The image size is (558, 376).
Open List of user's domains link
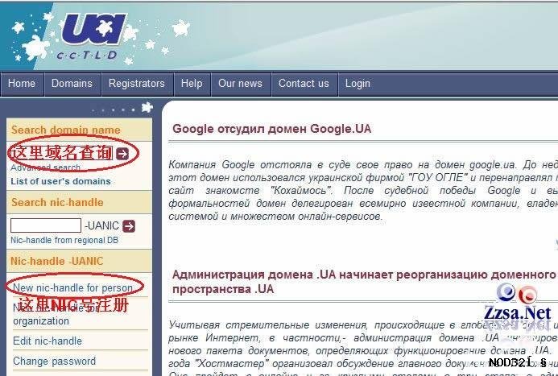click(x=60, y=181)
